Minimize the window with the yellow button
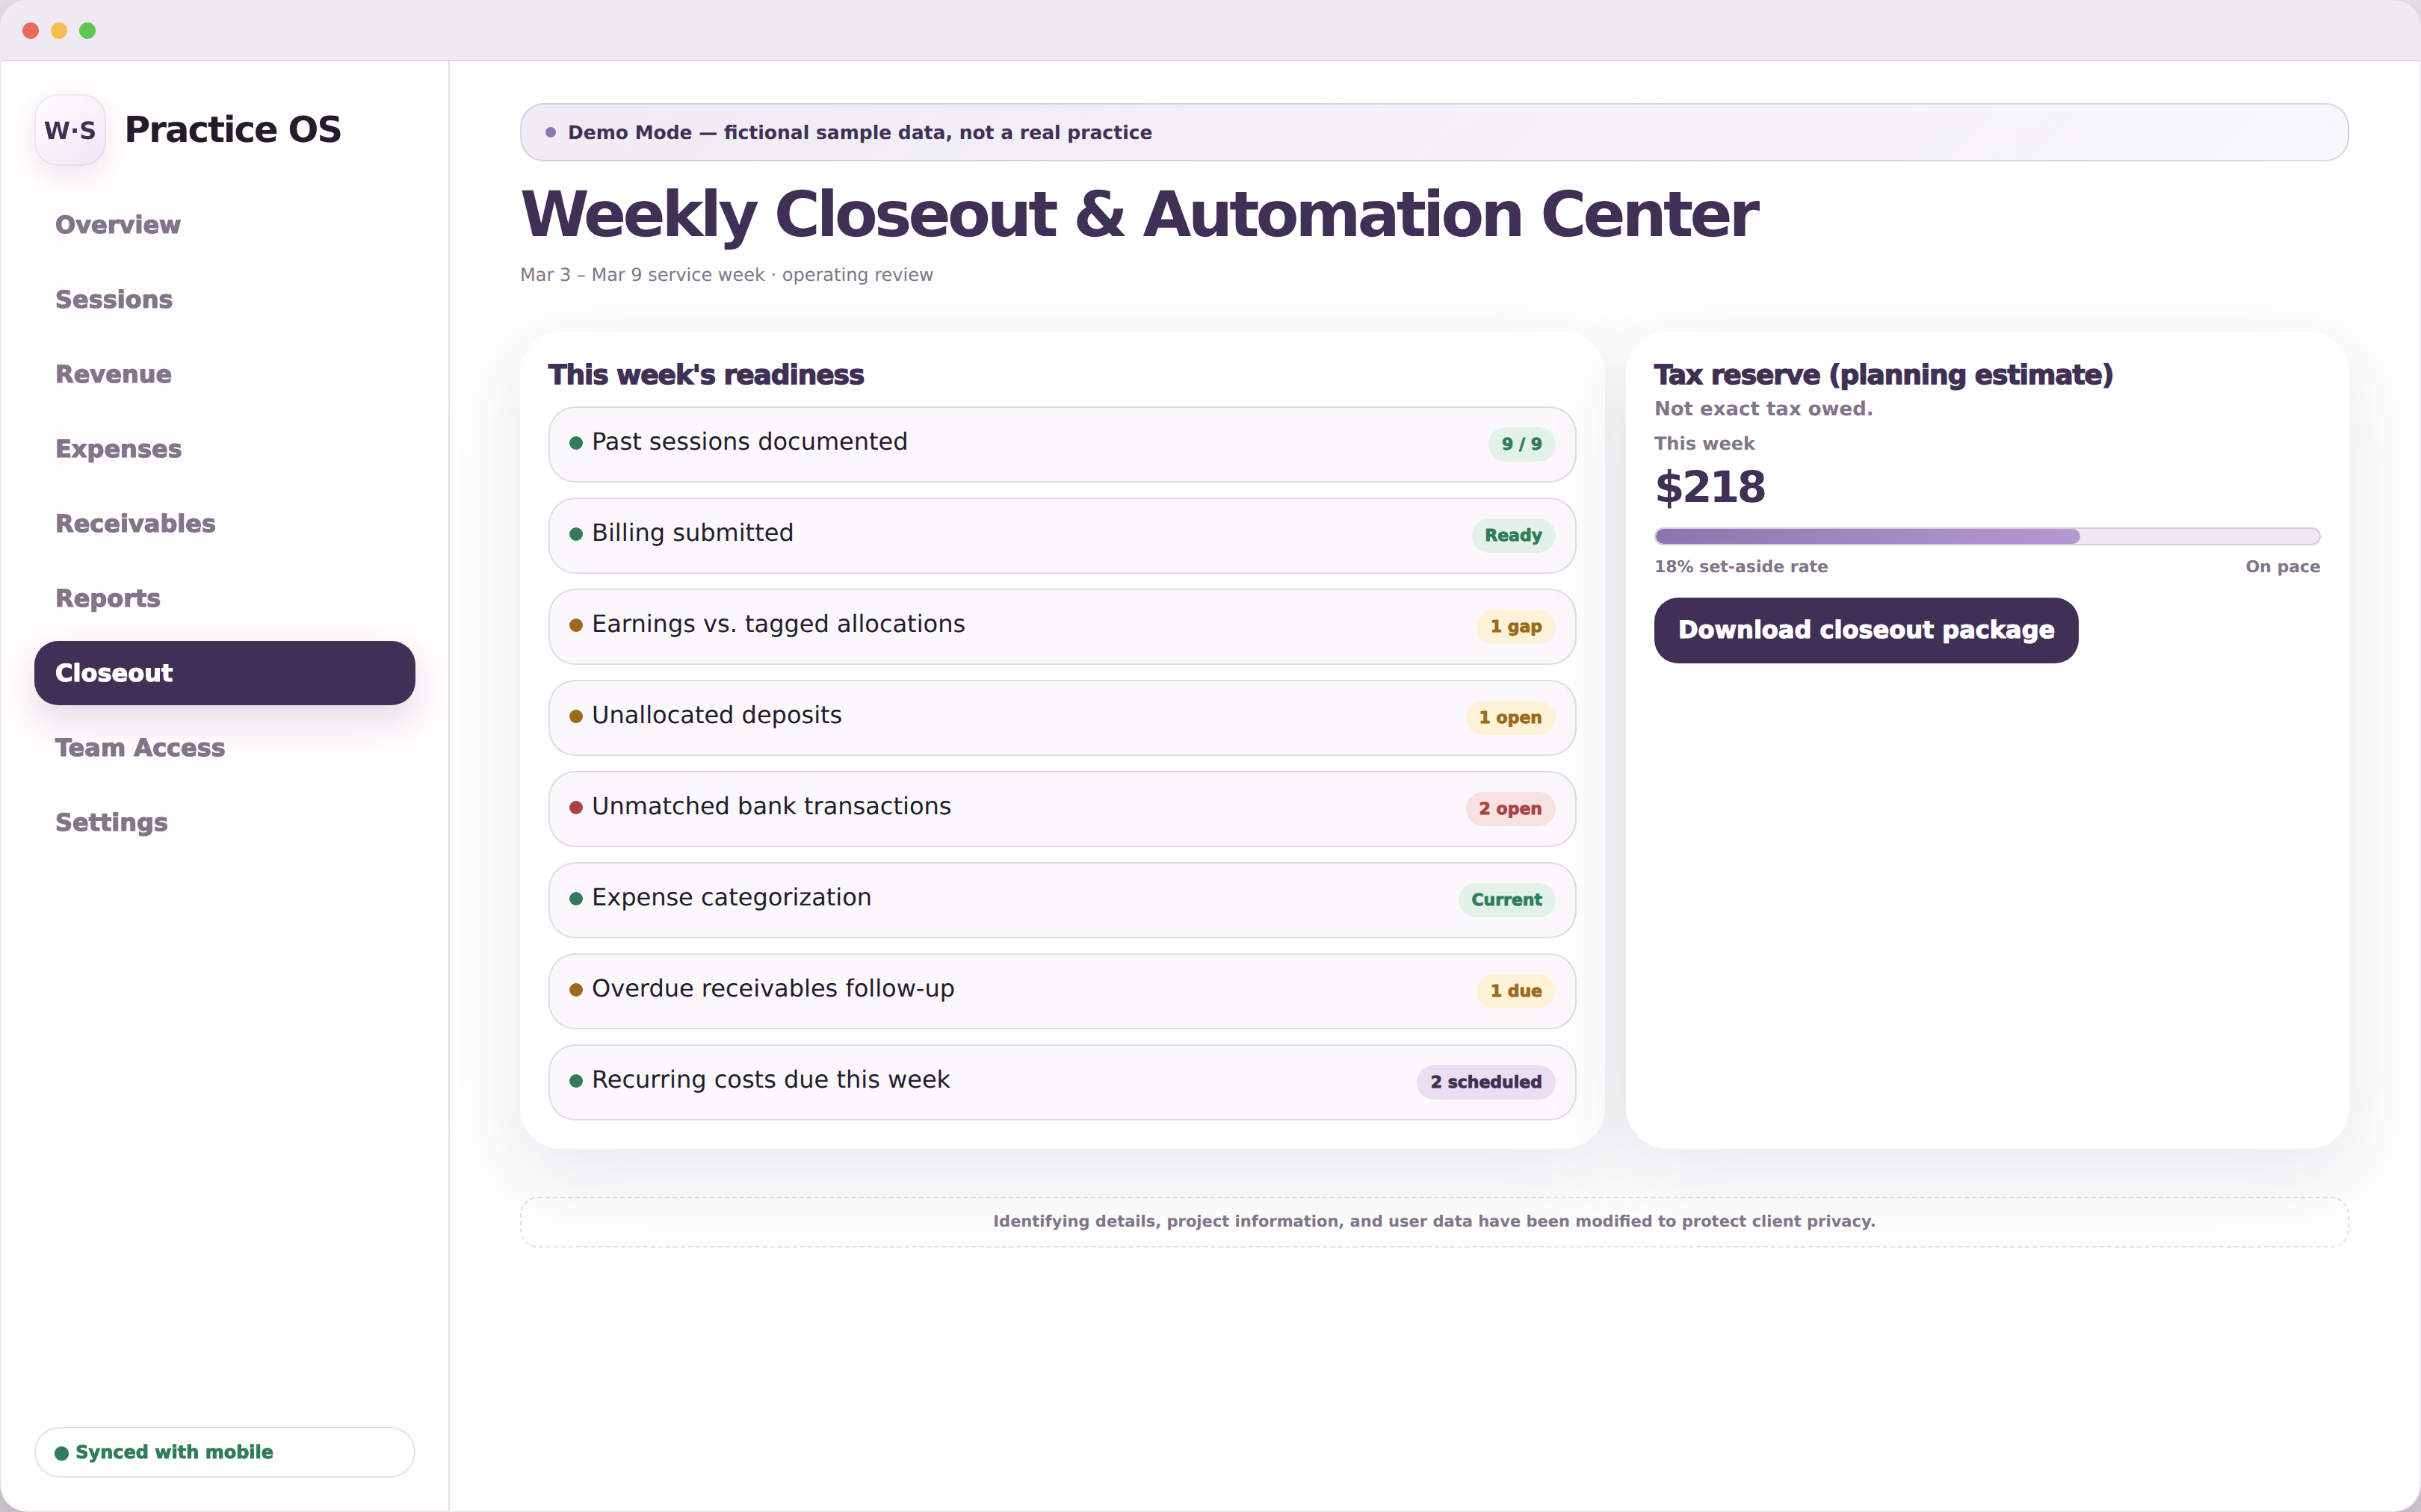 point(59,31)
